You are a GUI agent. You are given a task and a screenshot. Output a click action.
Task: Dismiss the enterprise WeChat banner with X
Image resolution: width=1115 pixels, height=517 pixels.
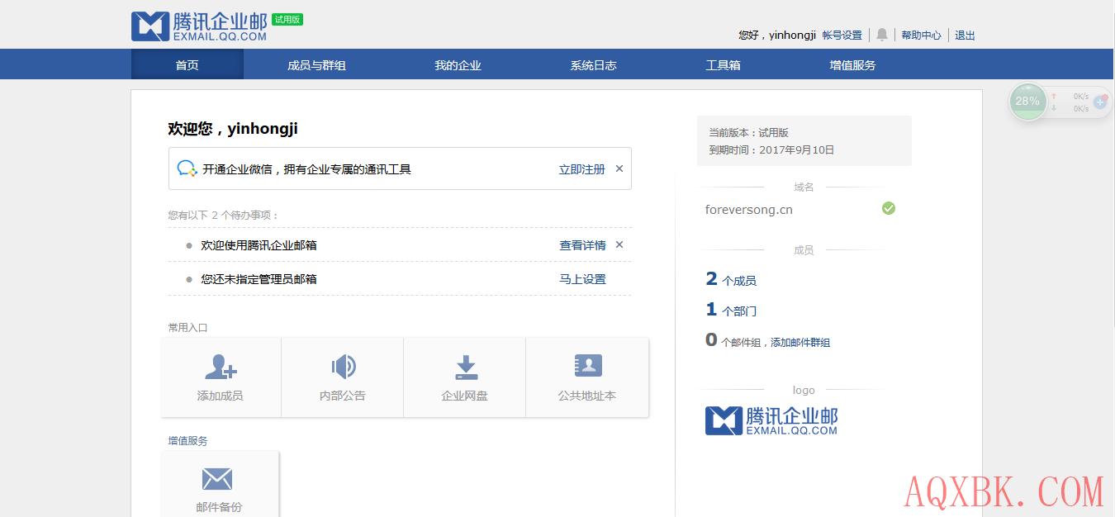[619, 168]
